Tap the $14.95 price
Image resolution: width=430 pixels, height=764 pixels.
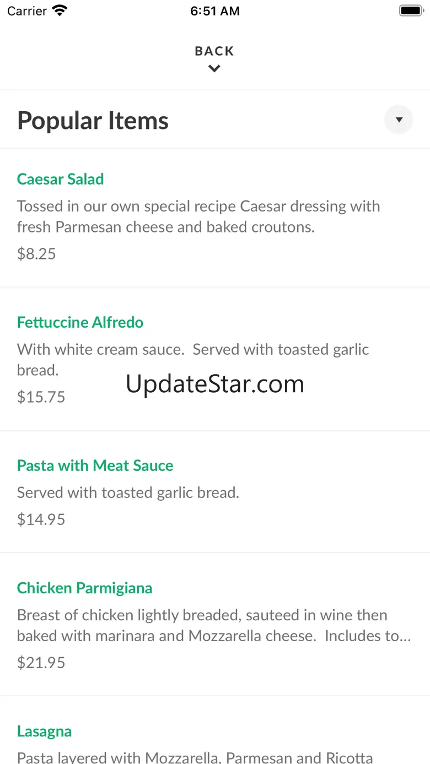[x=41, y=519]
